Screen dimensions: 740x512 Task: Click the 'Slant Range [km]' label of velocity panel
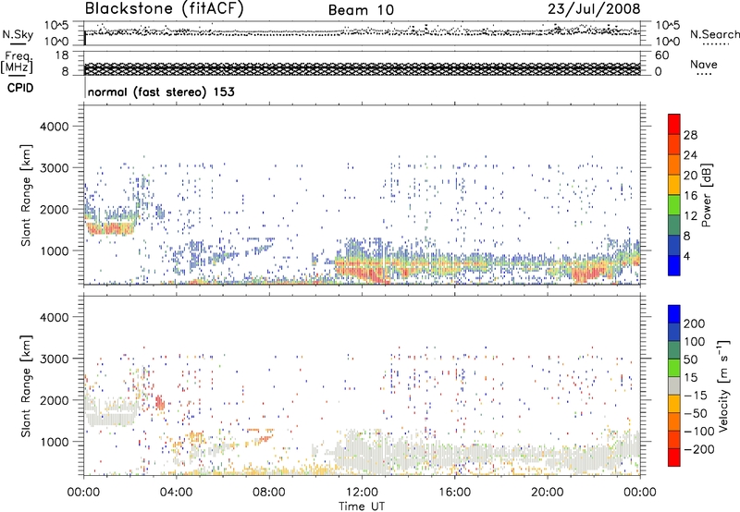point(26,386)
